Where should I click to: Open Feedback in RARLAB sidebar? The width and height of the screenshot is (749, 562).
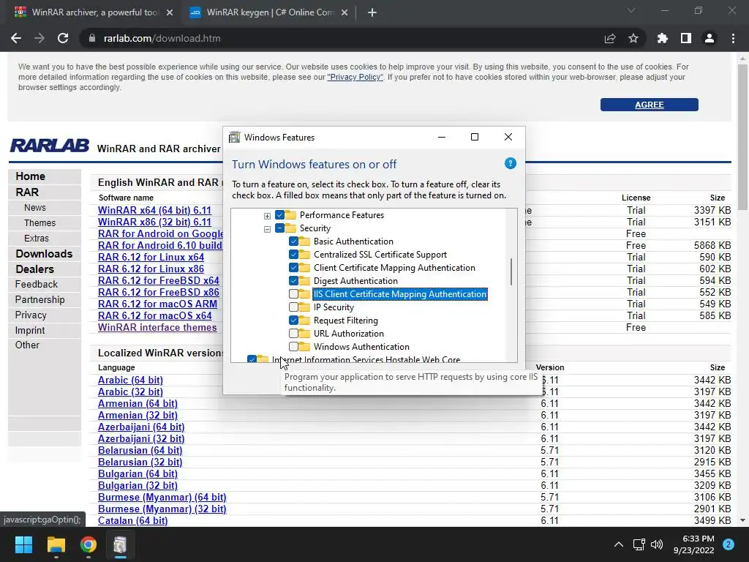pyautogui.click(x=37, y=285)
